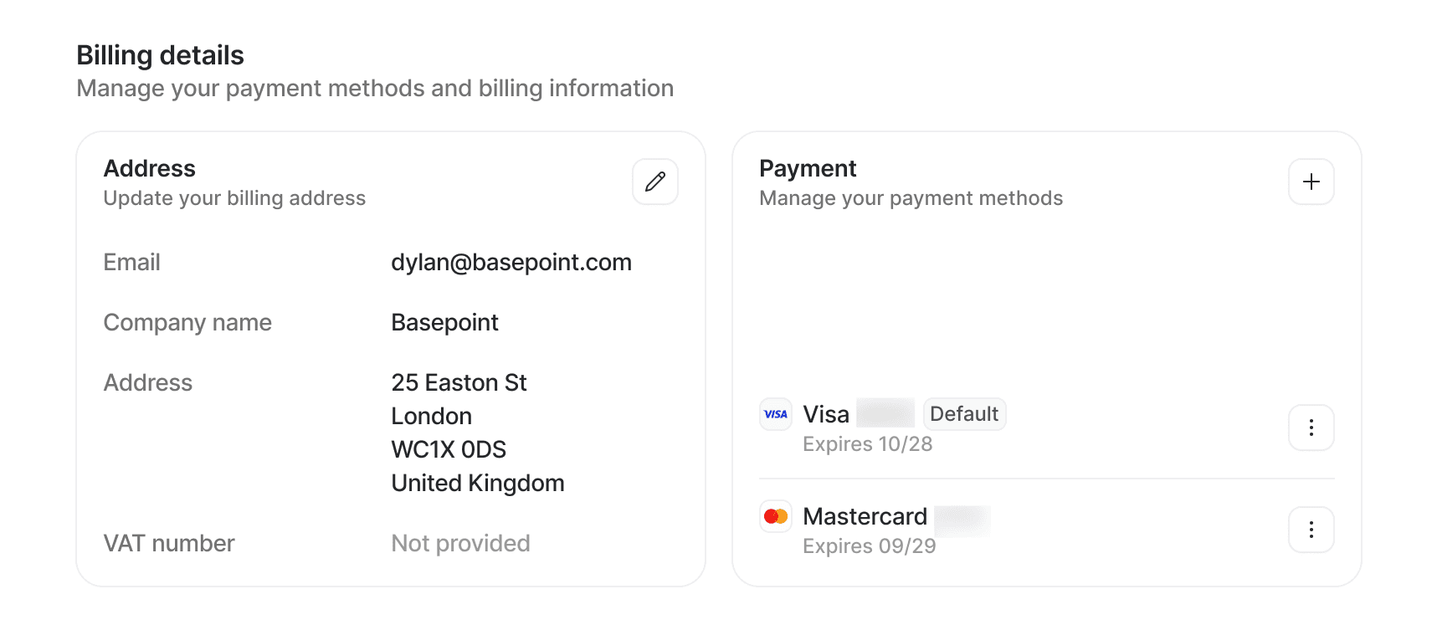
Task: Click the Expires 10/28 text
Action: 867,444
